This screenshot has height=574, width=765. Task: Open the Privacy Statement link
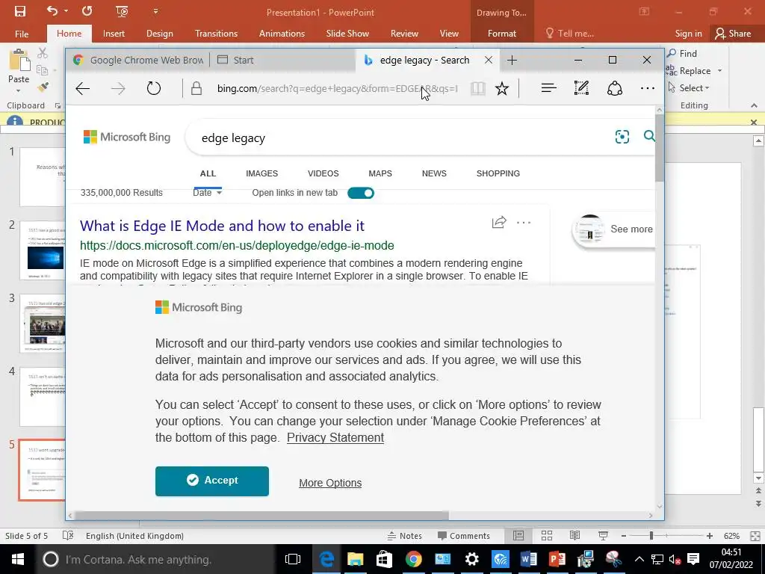point(335,437)
